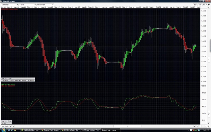The width and height of the screenshot is (211, 132).
Task: Click the Buy button
Action: tap(195, 5)
